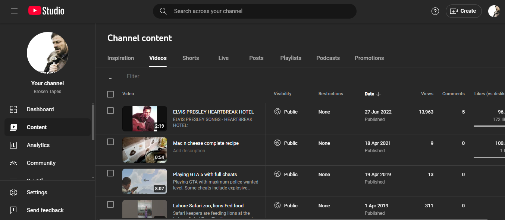Tick the select-all videos checkbox
This screenshot has height=220, width=505.
(110, 94)
